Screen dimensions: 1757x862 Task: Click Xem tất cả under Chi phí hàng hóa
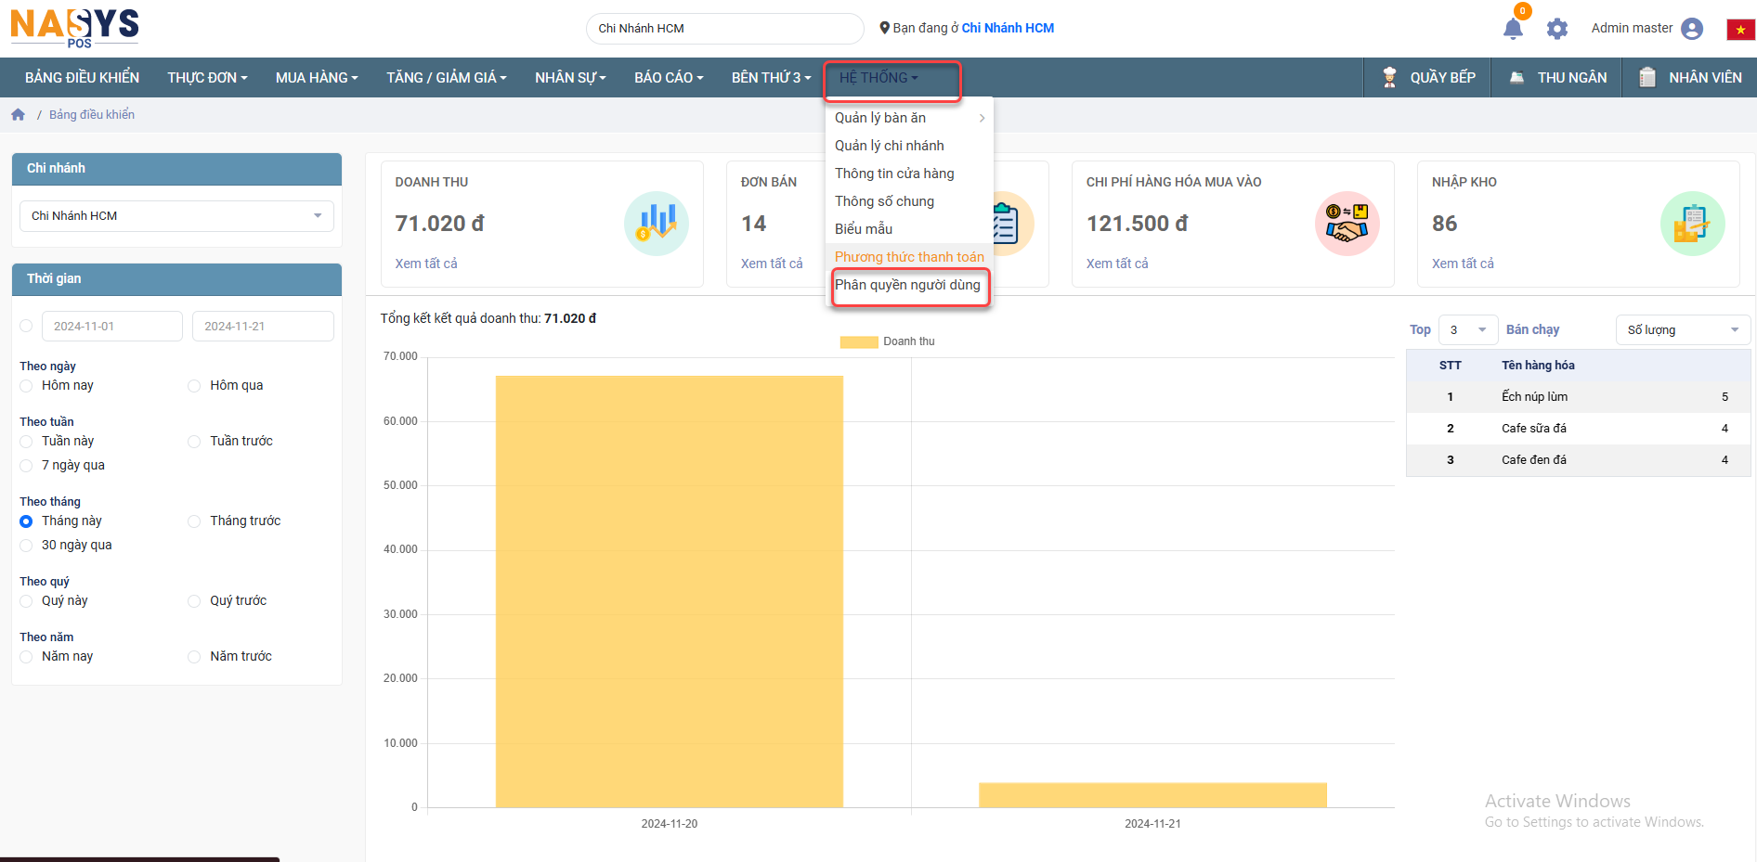(x=1117, y=264)
